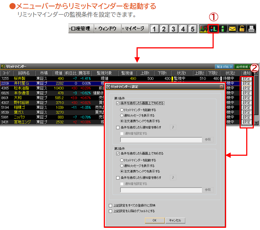Select first condition 通知メッセージを表示する radio
The height and width of the screenshot is (230, 260).
click(122, 115)
